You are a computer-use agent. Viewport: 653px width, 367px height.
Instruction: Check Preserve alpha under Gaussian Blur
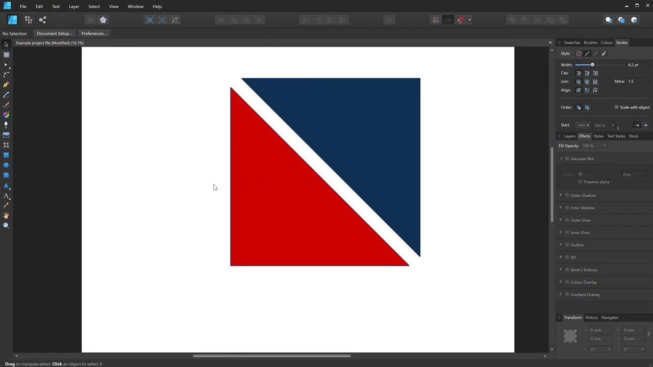580,181
